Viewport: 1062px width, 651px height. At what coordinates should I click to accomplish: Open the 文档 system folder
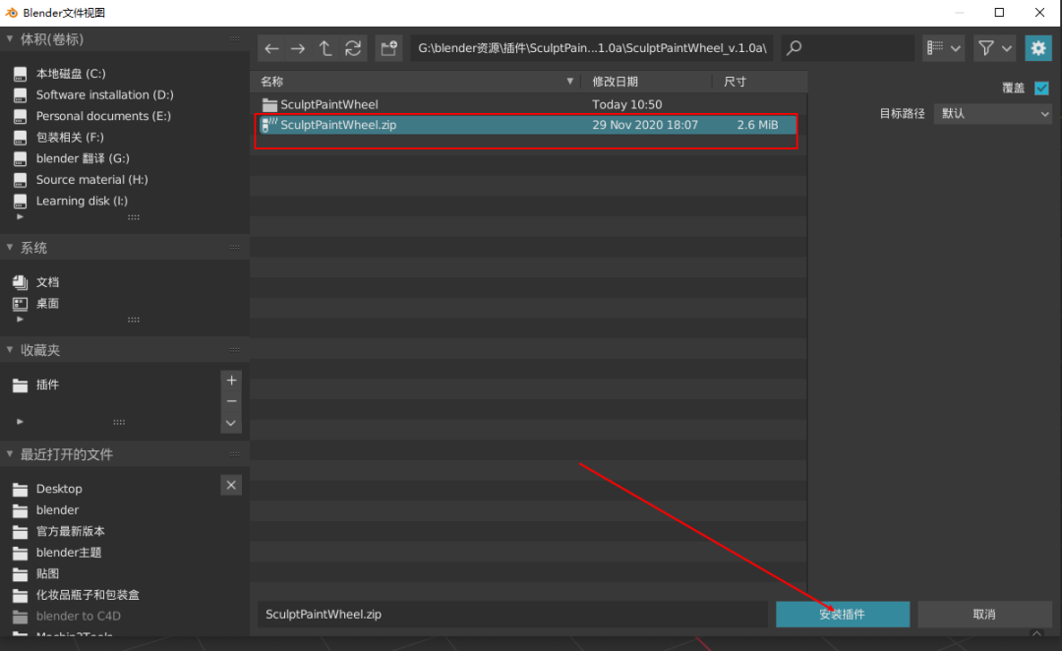(47, 282)
